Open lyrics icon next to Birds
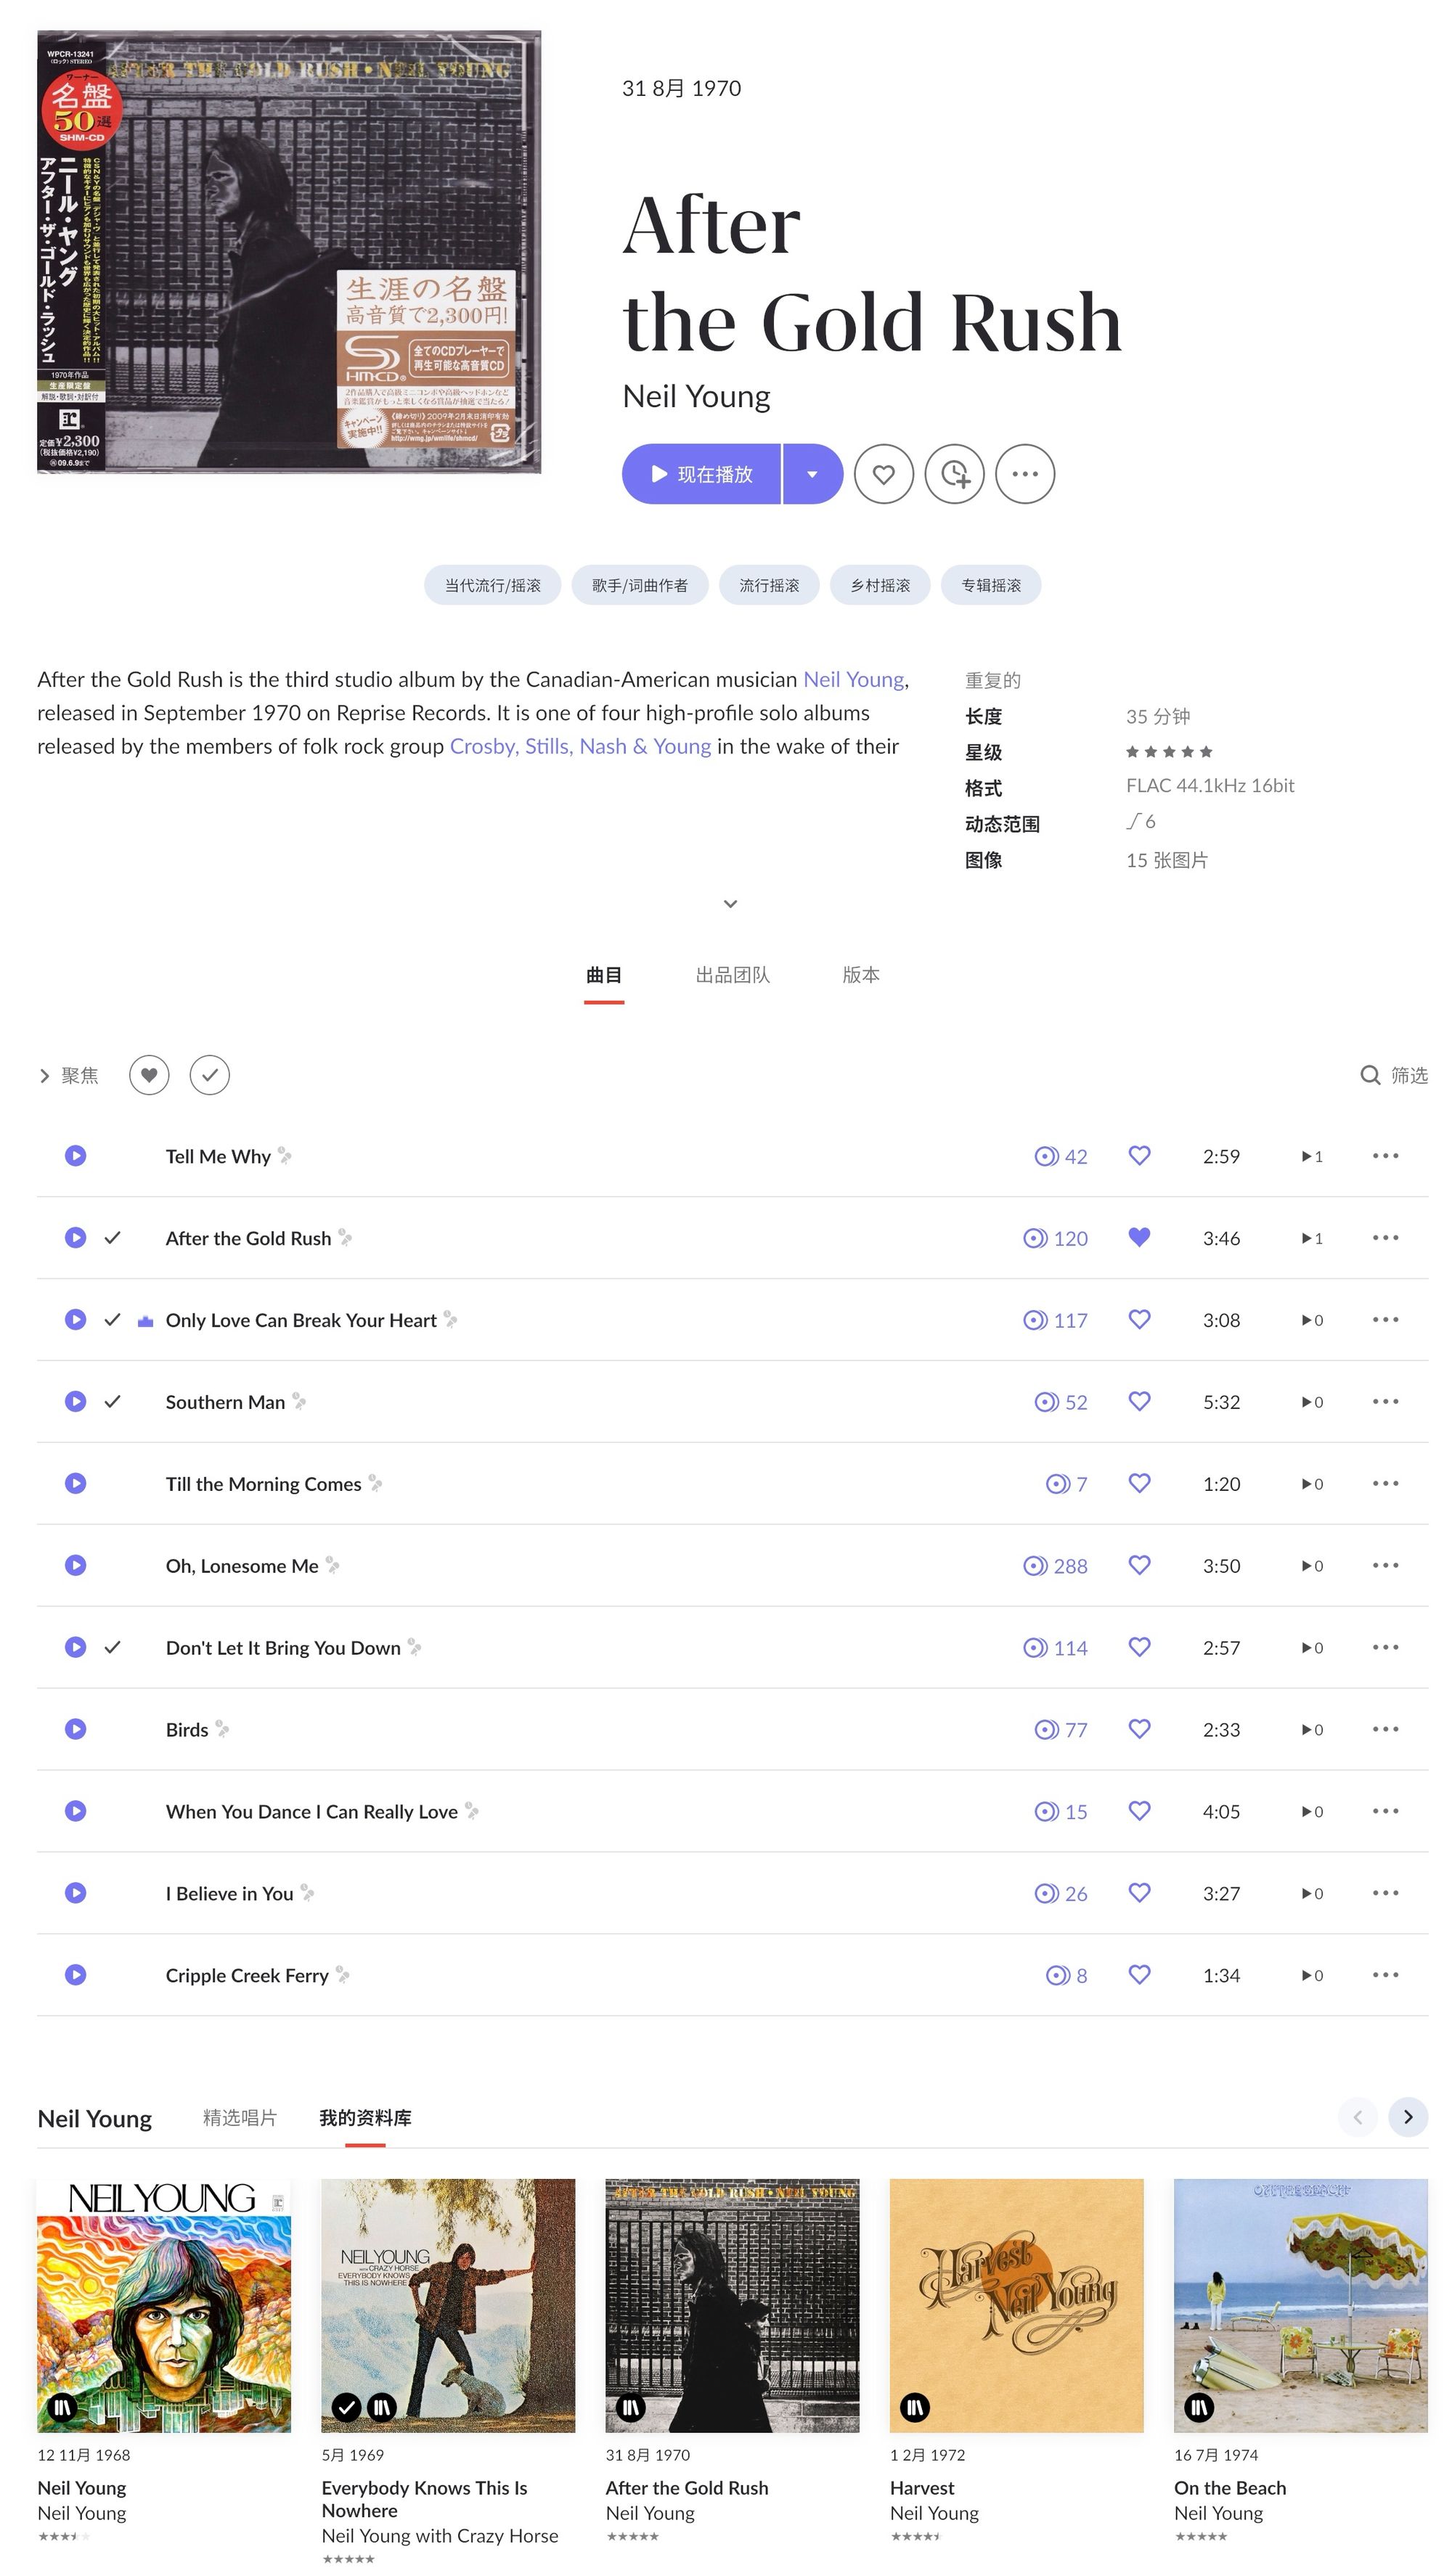The height and width of the screenshot is (2576, 1452). [x=222, y=1729]
